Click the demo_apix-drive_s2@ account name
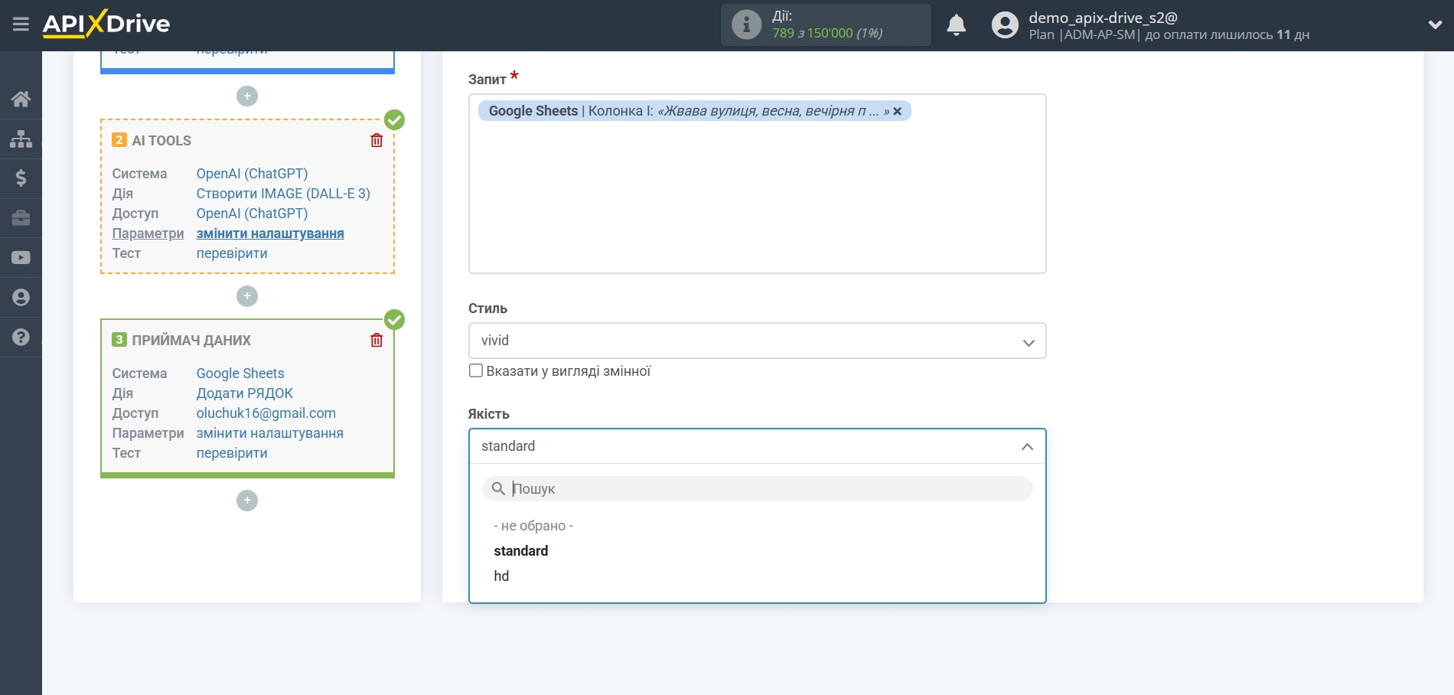This screenshot has width=1454, height=695. [1103, 18]
